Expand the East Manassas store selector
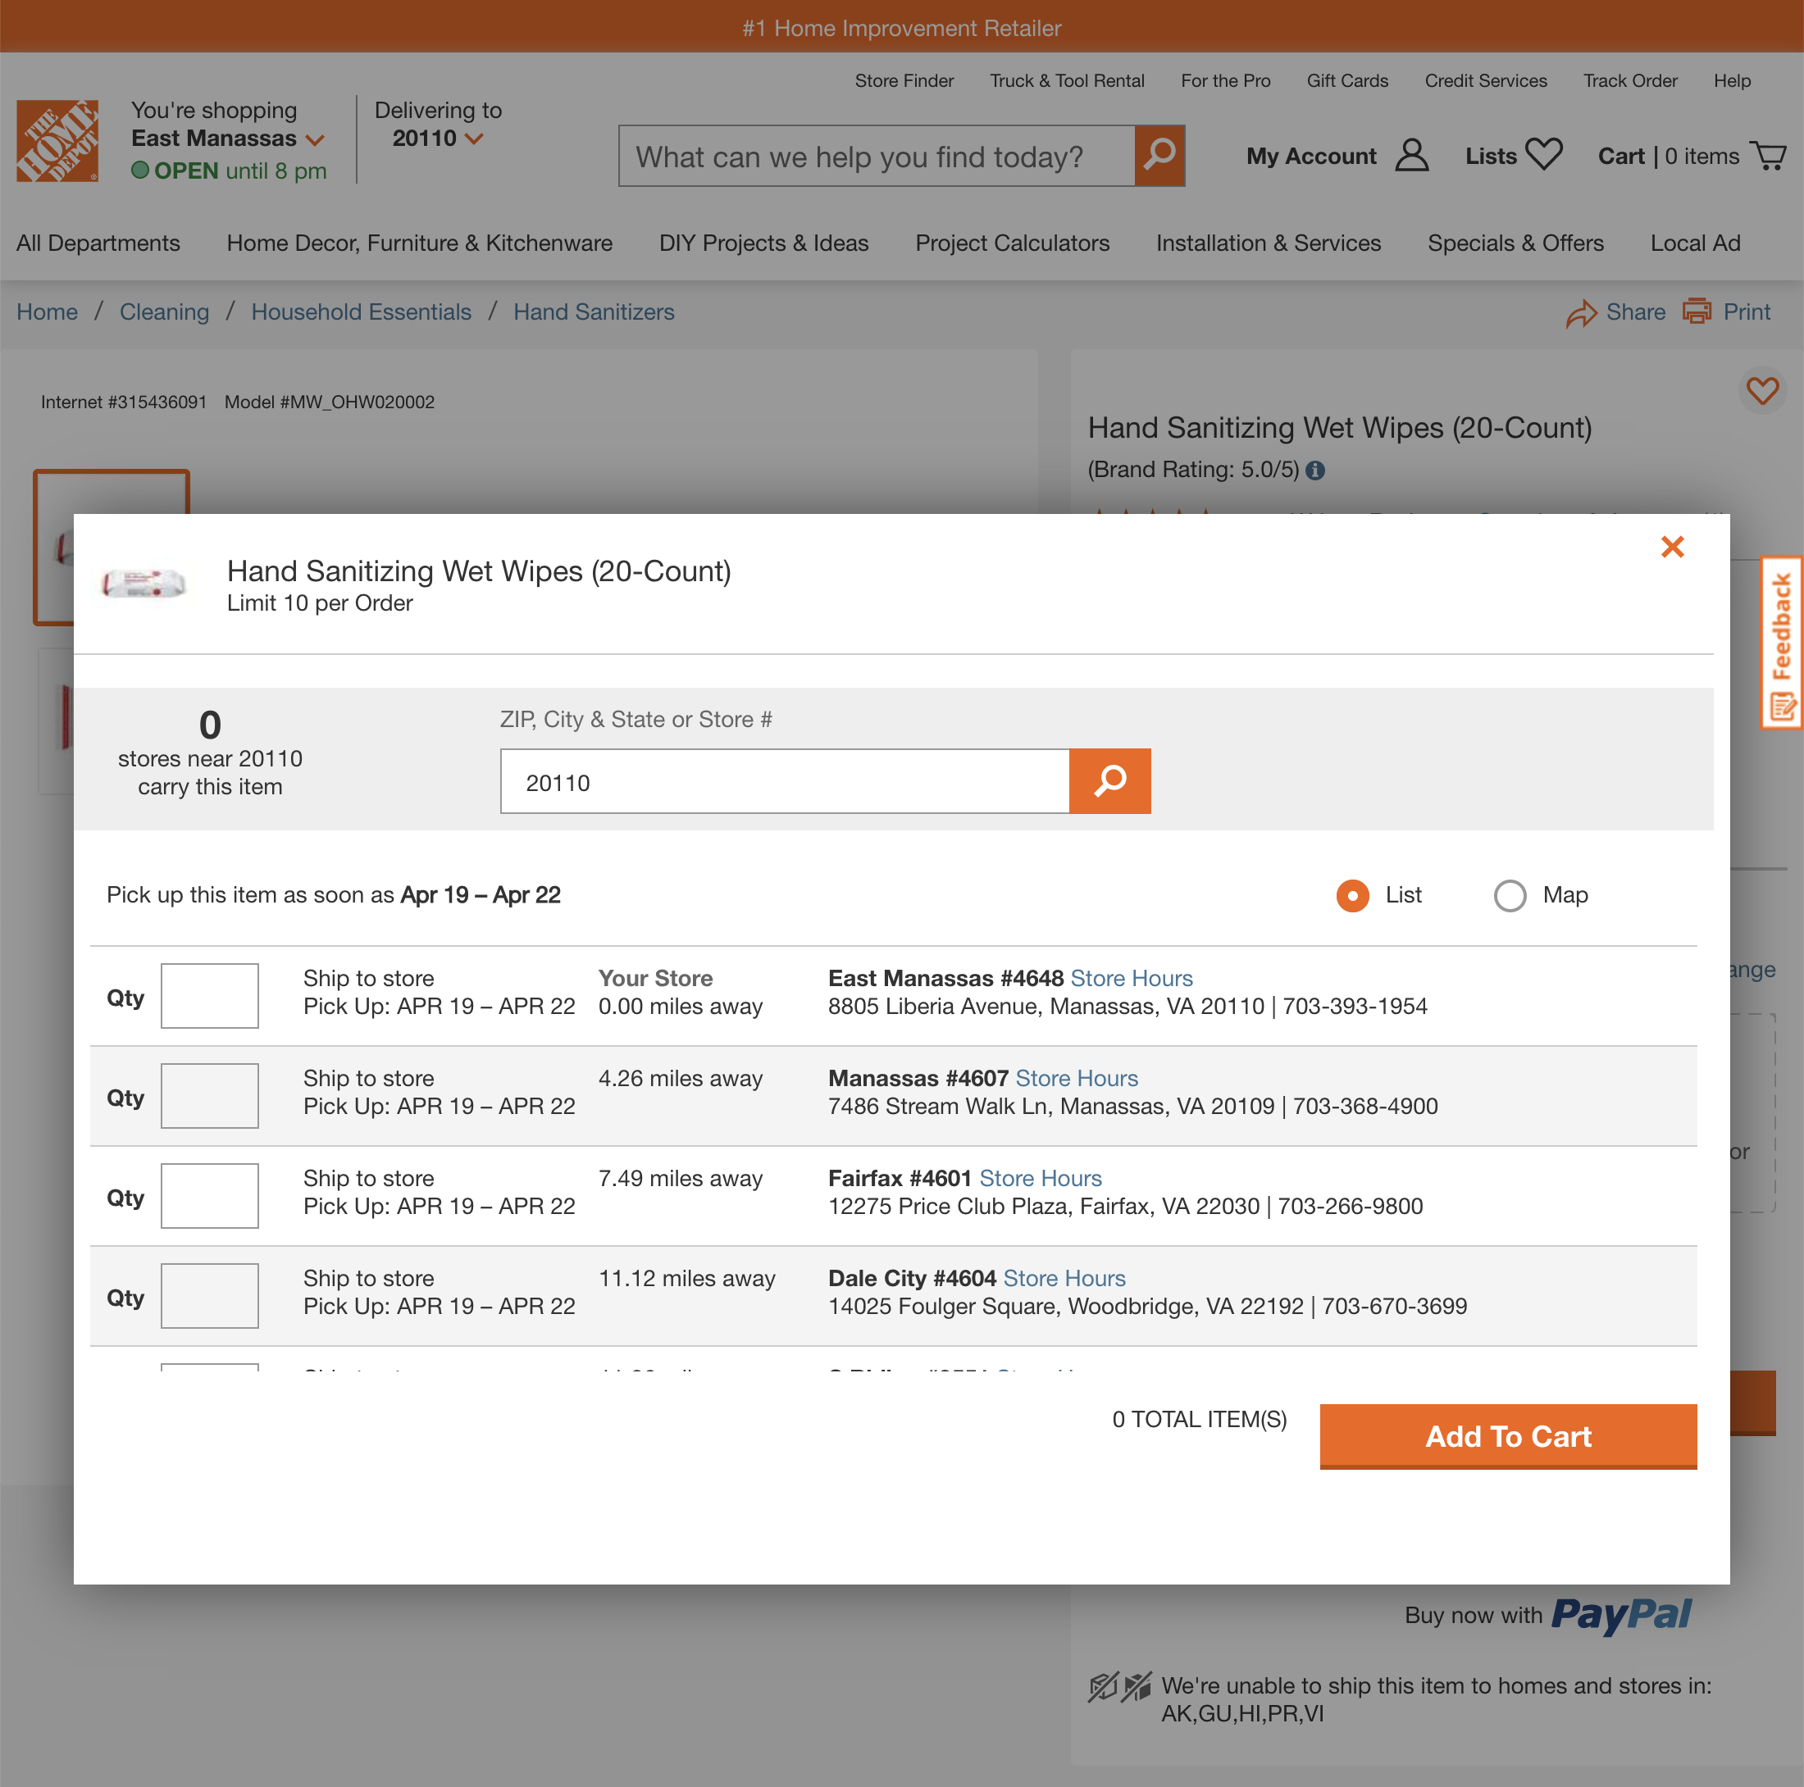The width and height of the screenshot is (1804, 1787). click(x=317, y=139)
